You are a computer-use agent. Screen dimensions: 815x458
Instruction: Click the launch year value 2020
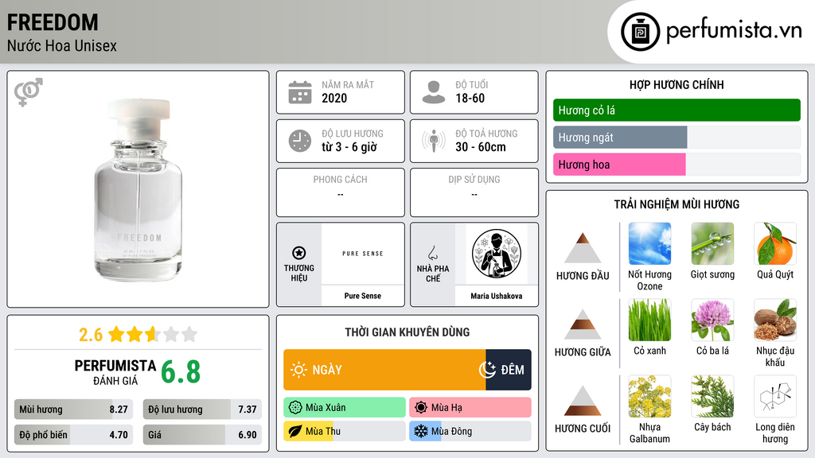tap(334, 98)
